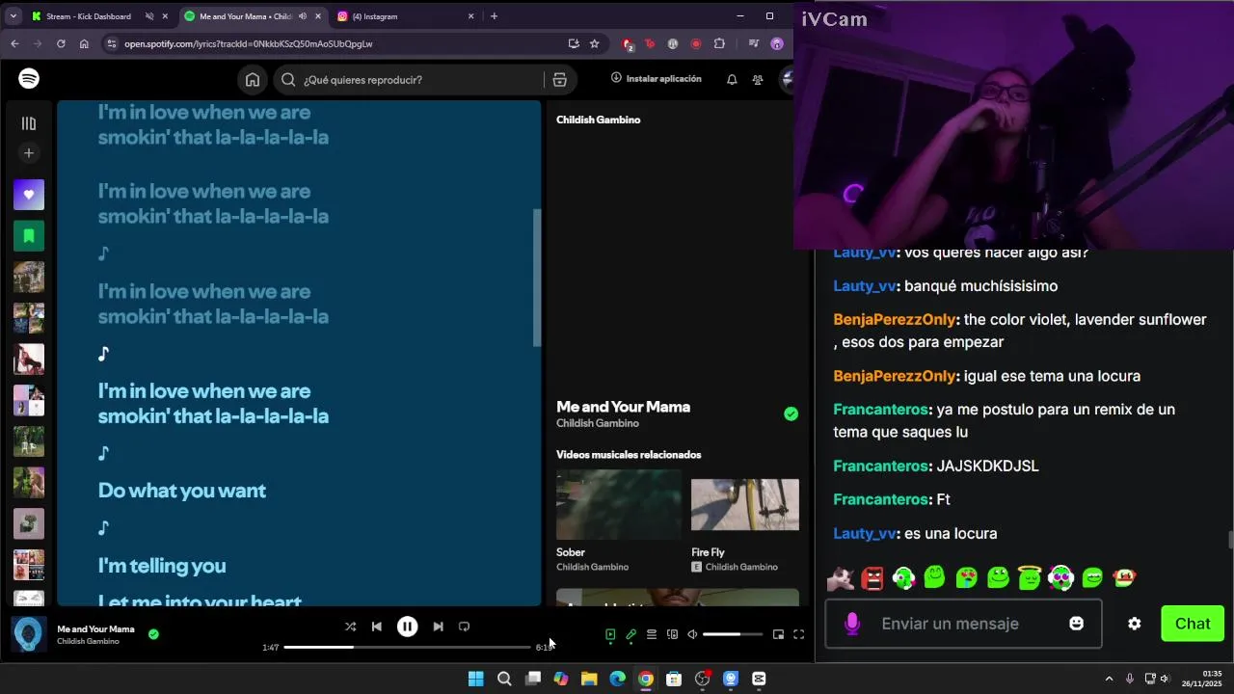
Task: Skip to the previous track
Action: click(x=377, y=627)
